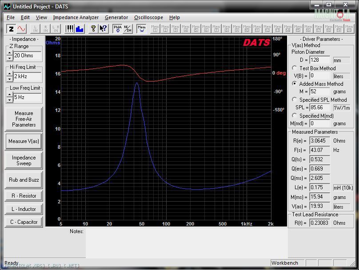Select memory slot Mem 10
359x270 pixels.
point(247,29)
